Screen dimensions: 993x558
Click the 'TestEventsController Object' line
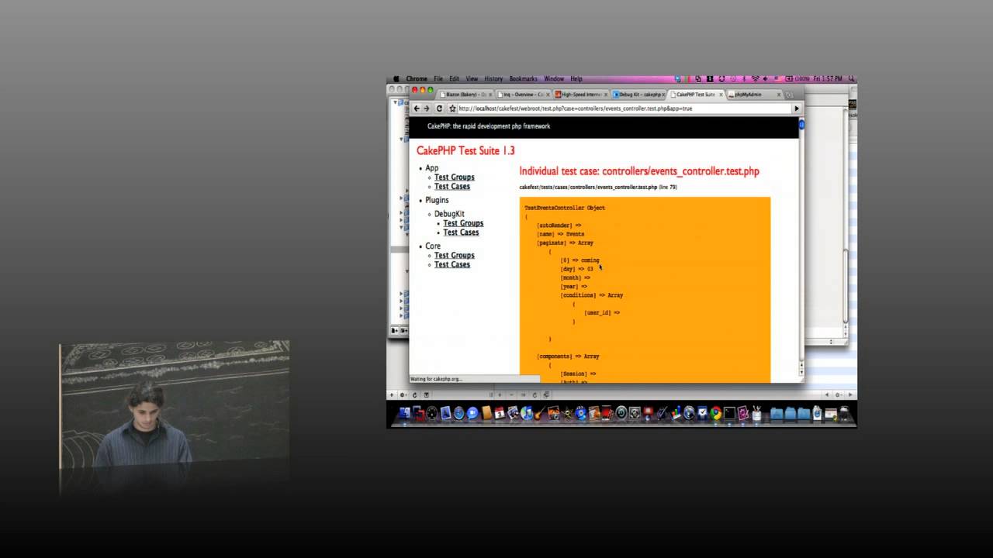coord(565,208)
